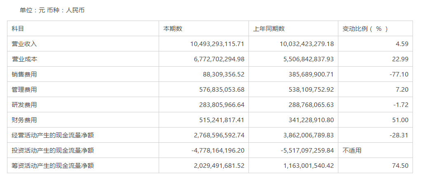Click the value -4,778,164,196.20
This screenshot has width=422, height=181.
(x=218, y=151)
